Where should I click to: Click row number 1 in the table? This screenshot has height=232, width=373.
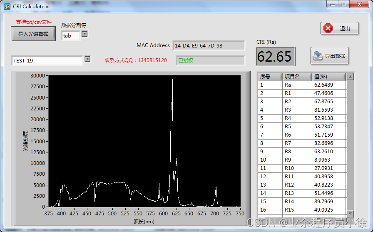pyautogui.click(x=270, y=85)
